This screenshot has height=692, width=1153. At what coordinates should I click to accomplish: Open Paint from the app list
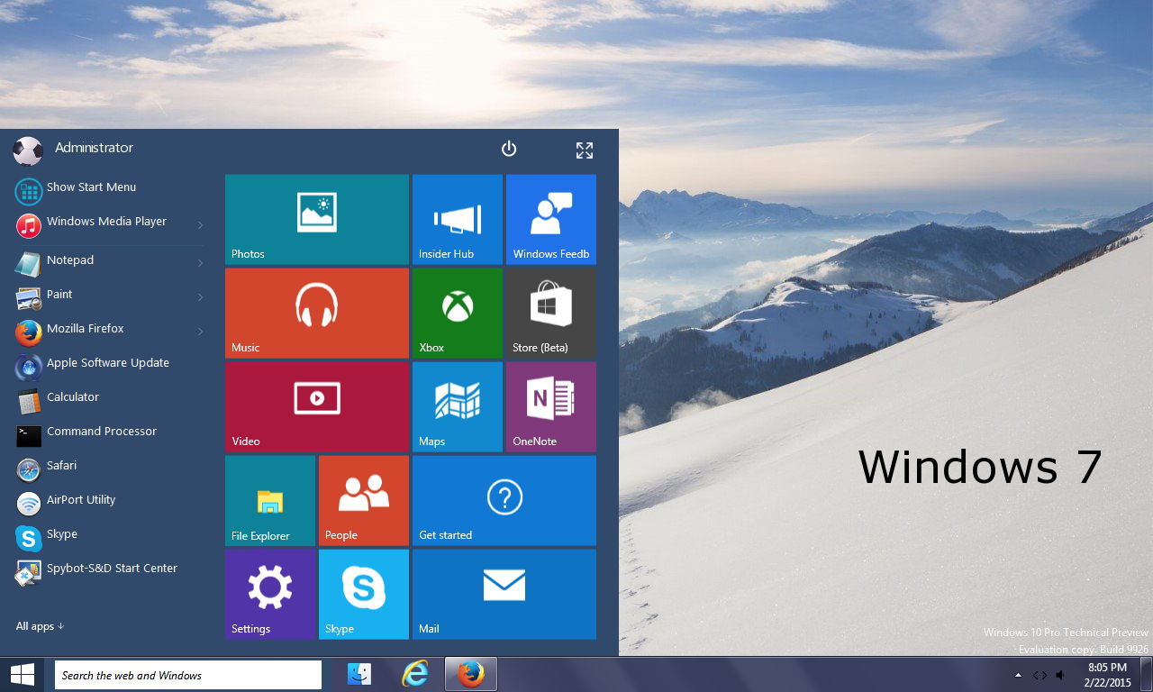(x=108, y=297)
